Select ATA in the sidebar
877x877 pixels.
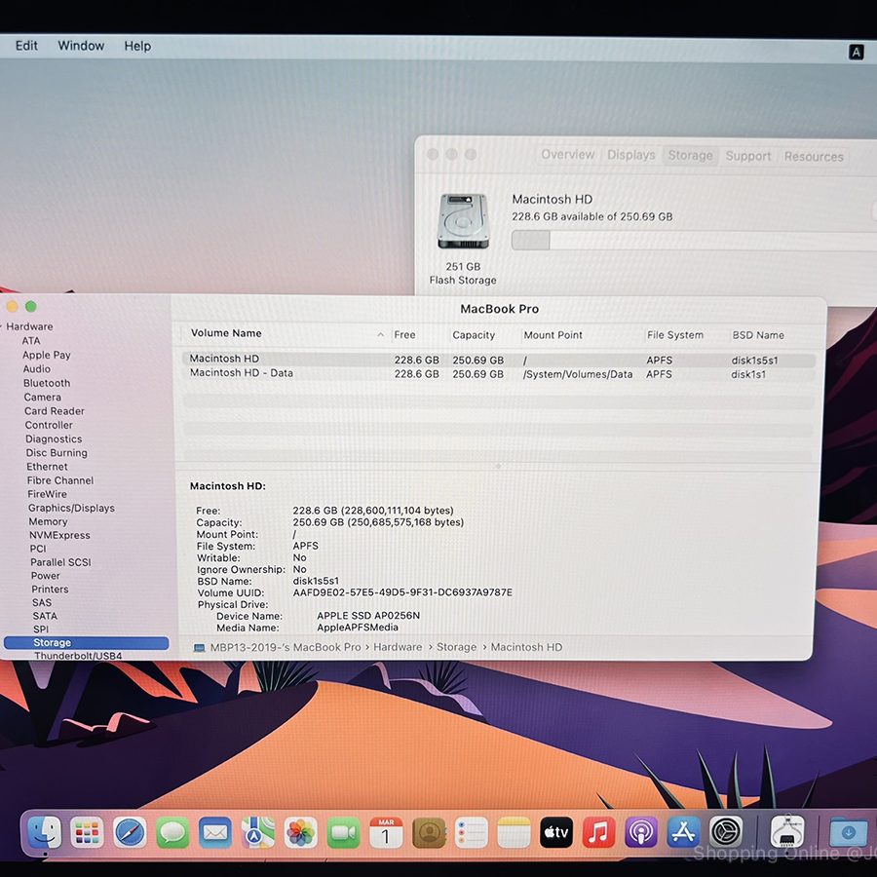coord(31,341)
